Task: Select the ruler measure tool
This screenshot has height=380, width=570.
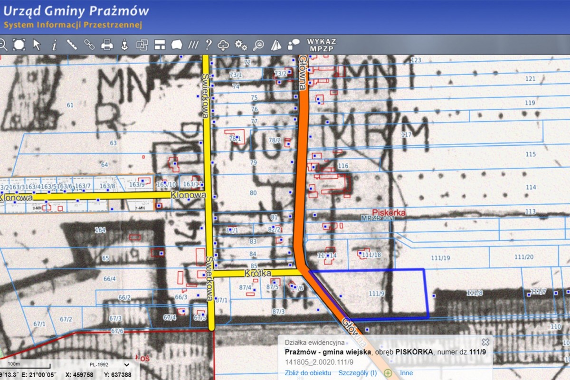Action: [72, 45]
